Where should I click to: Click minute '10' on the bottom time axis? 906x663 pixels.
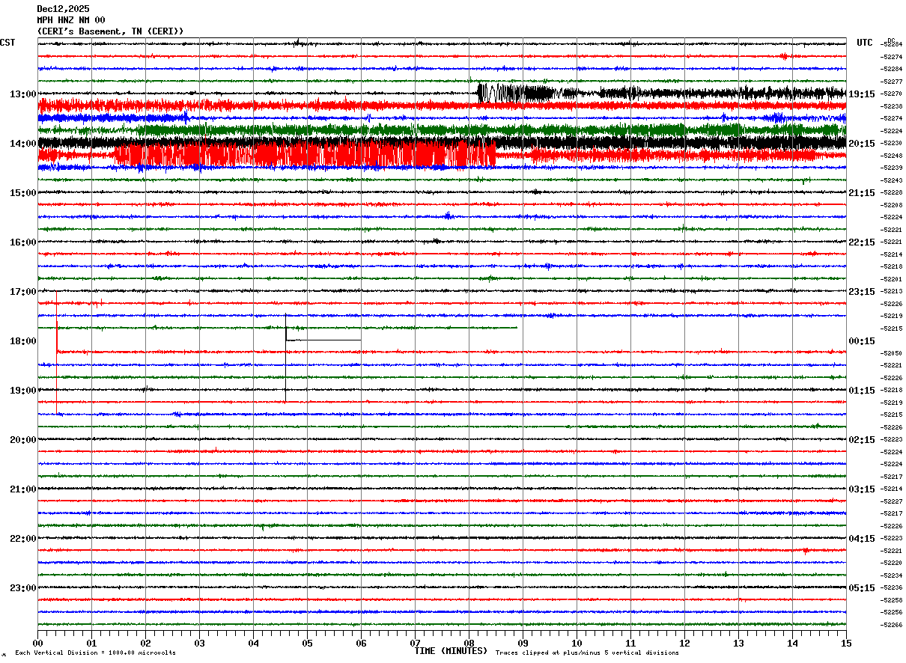click(577, 643)
